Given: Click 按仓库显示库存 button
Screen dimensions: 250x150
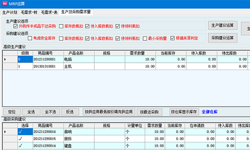Looking at the screenshot, I should click(x=184, y=112).
